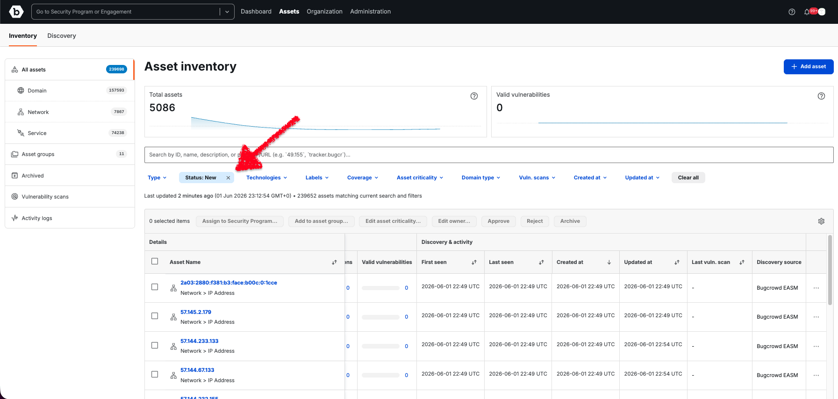Click the table vertical scrollbar
This screenshot has height=399, width=838.
point(830,270)
